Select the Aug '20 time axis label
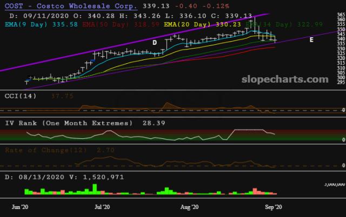The width and height of the screenshot is (346, 217). click(x=189, y=207)
